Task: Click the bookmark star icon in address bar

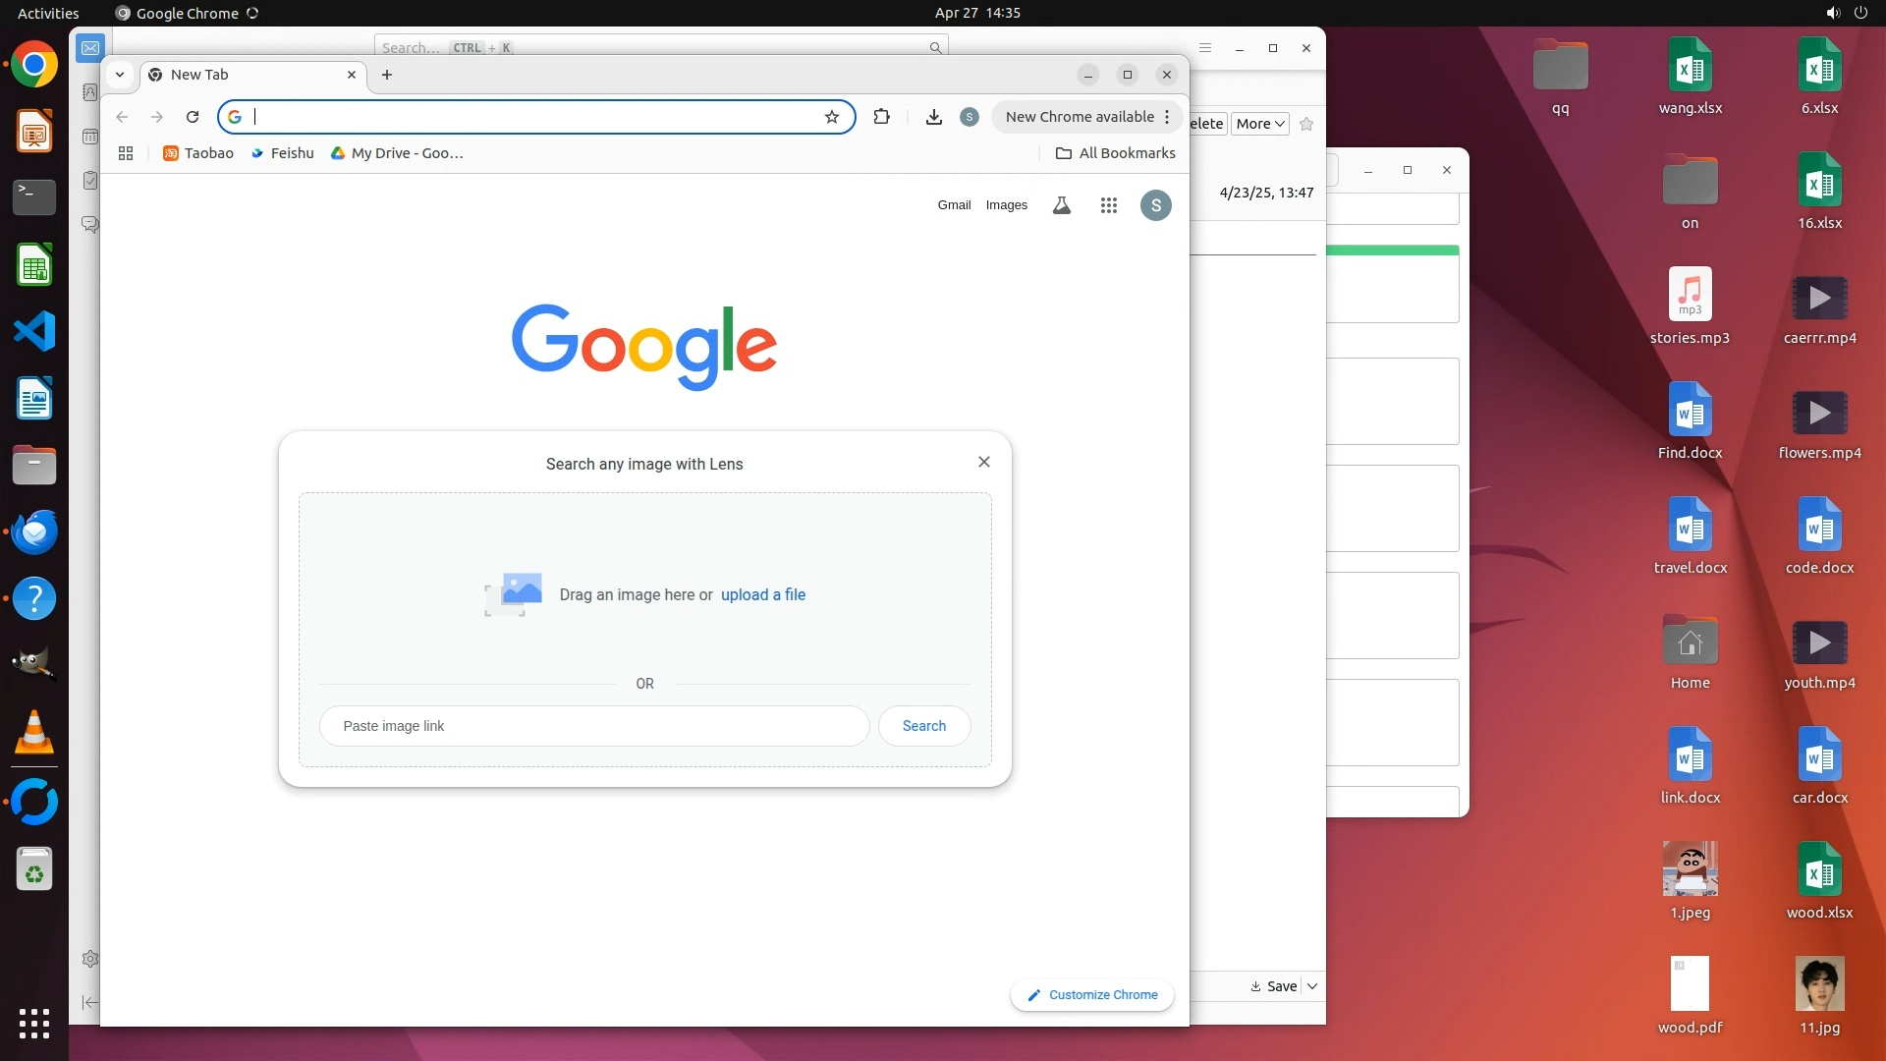Action: click(832, 117)
